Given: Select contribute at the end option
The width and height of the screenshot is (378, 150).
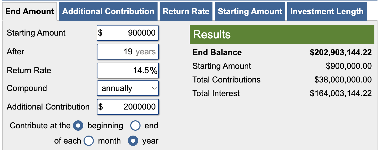Looking at the screenshot, I should (135, 126).
